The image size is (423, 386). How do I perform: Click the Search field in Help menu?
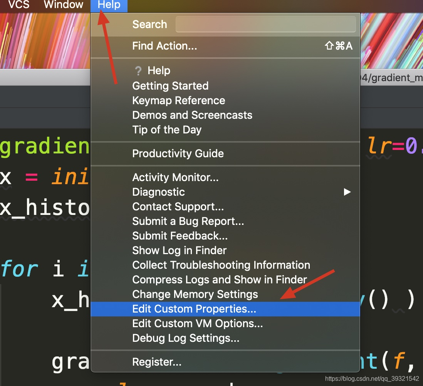point(266,24)
